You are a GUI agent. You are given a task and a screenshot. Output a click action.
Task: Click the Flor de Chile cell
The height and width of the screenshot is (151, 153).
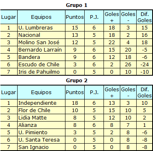tap(41, 110)
